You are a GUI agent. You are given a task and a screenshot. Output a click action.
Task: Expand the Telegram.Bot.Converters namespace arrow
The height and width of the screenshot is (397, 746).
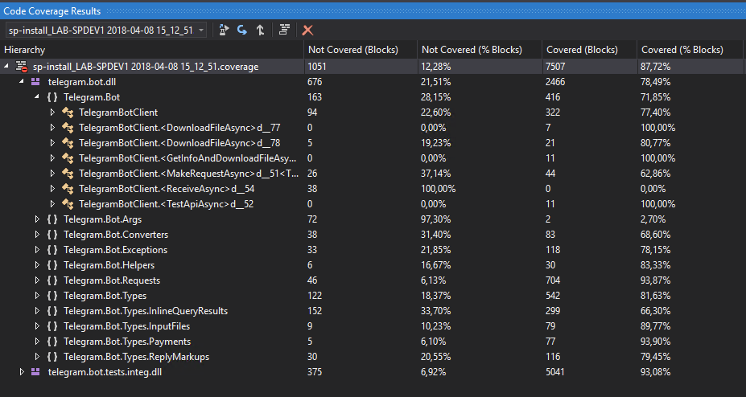coord(37,235)
